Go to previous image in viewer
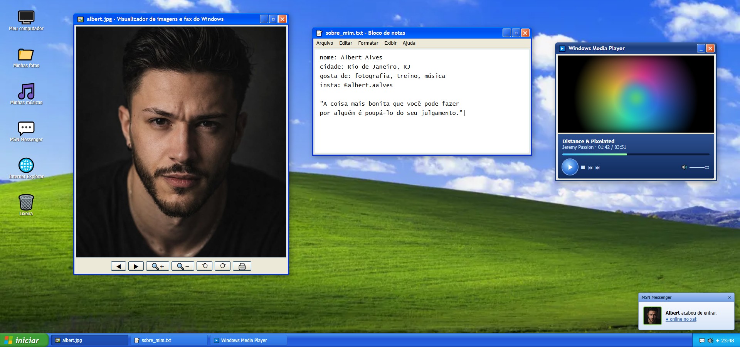740x347 pixels. pos(118,266)
